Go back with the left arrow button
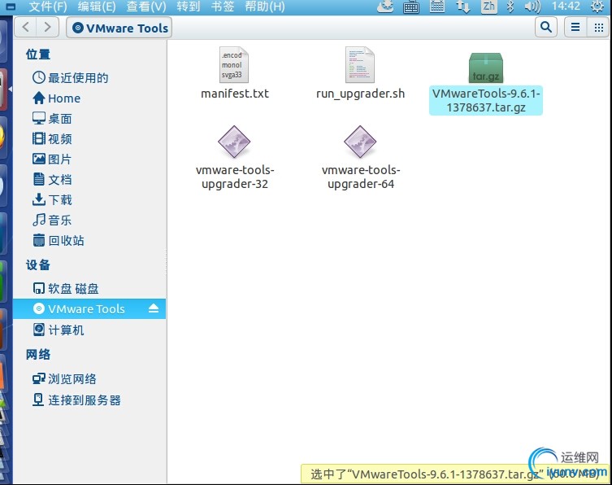The width and height of the screenshot is (612, 485). coord(26,28)
